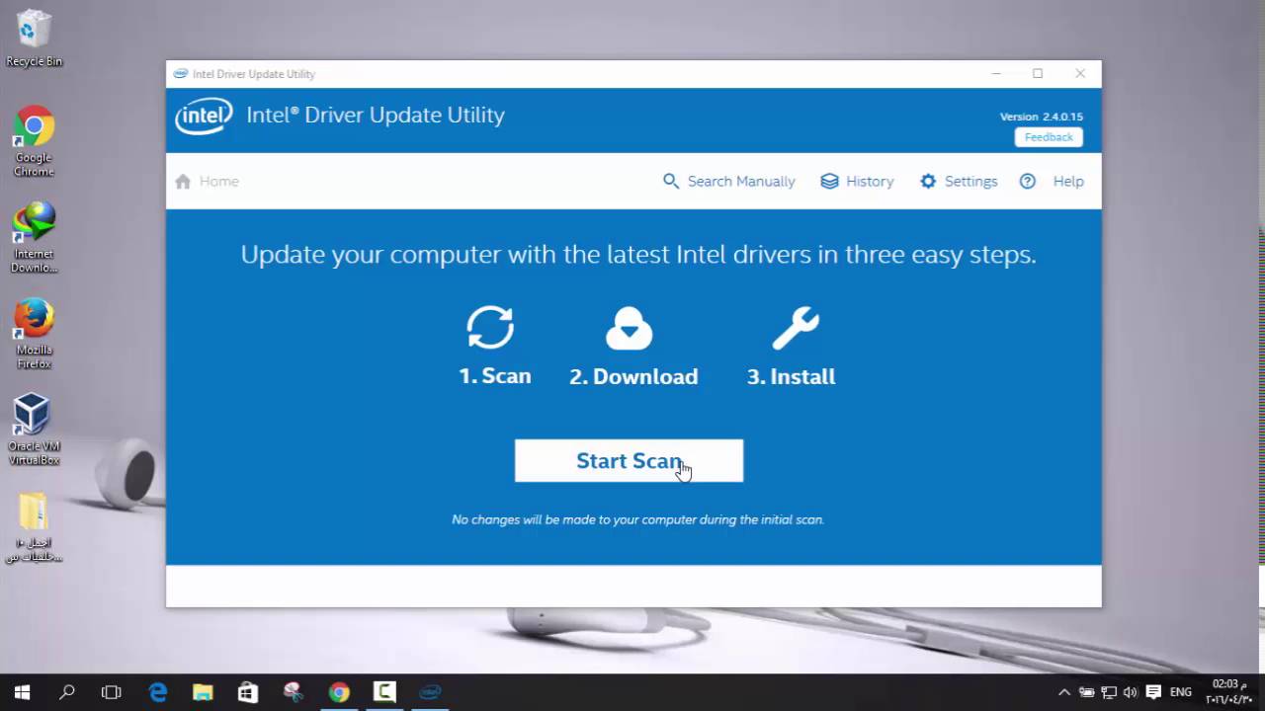Click the Version 2.4.0.15 text

(1042, 117)
